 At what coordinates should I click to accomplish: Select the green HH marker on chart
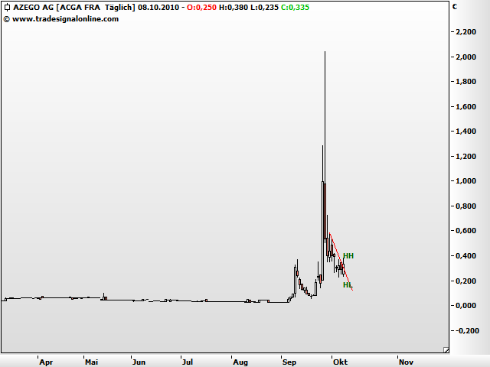point(348,256)
